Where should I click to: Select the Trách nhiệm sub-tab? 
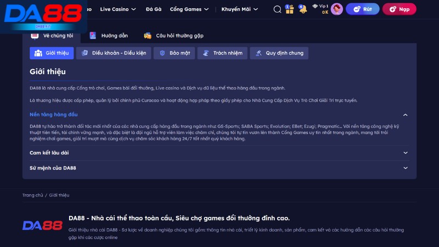(x=222, y=53)
